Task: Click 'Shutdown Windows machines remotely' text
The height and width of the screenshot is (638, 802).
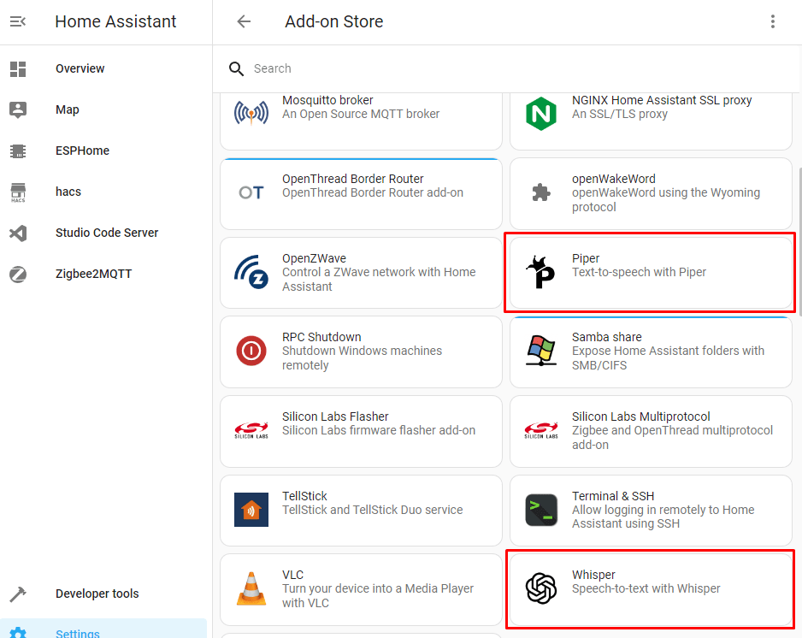Action: (362, 358)
